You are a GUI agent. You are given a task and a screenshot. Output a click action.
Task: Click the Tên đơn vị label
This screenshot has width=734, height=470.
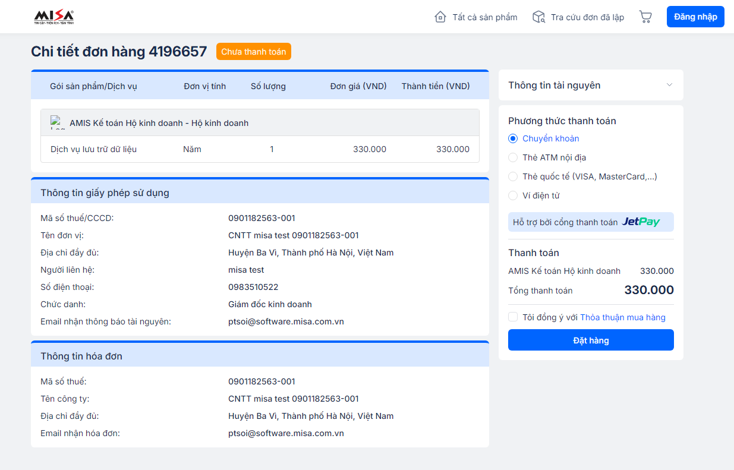pos(62,235)
